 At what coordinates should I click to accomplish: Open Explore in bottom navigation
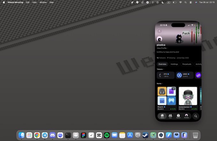click(x=178, y=116)
